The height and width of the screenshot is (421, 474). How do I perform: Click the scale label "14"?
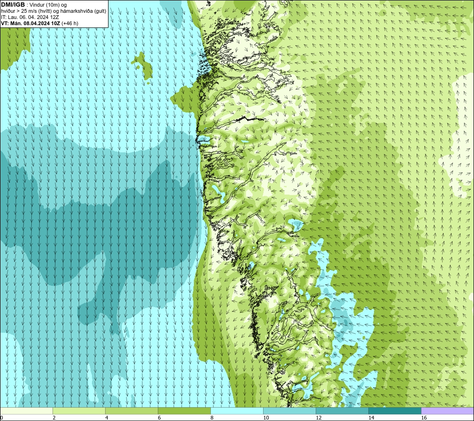(371, 418)
